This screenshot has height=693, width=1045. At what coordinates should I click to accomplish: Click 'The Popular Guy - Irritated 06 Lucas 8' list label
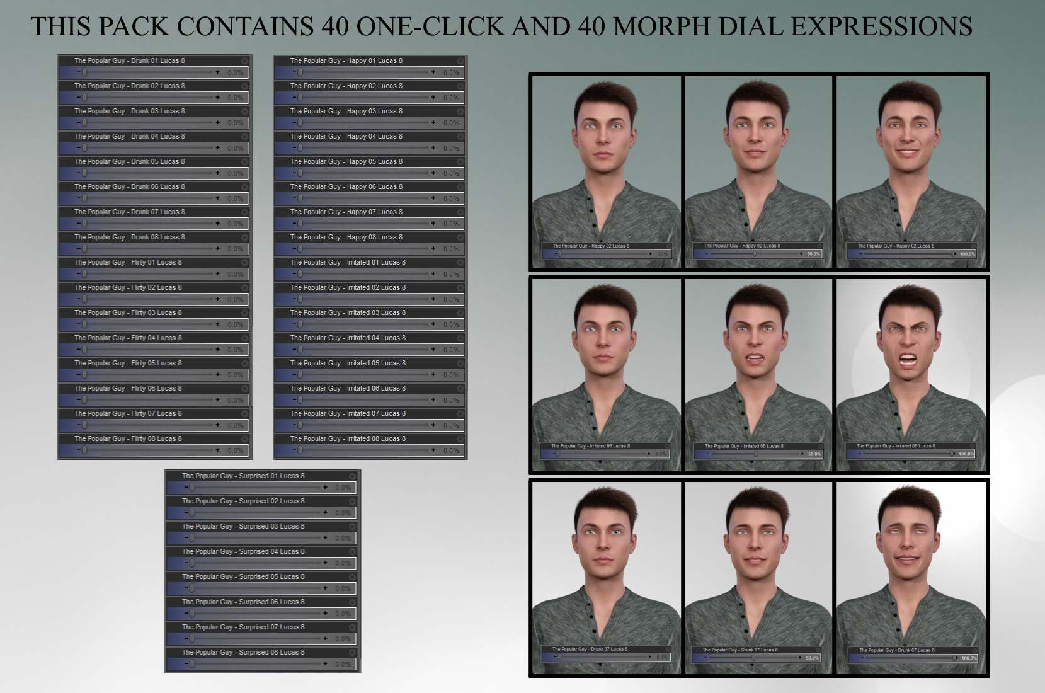point(348,389)
